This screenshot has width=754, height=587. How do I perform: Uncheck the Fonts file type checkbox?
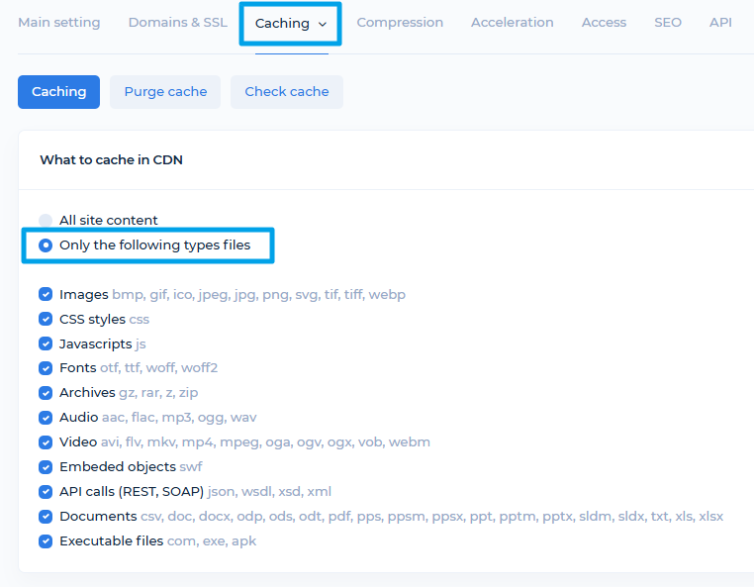(x=46, y=368)
